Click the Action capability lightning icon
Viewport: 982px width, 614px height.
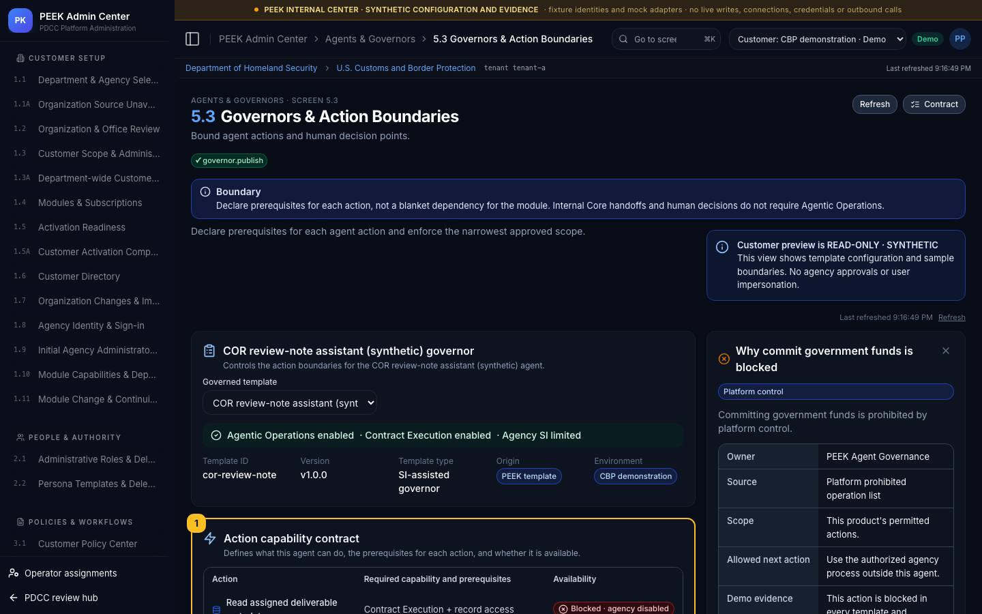(x=210, y=538)
